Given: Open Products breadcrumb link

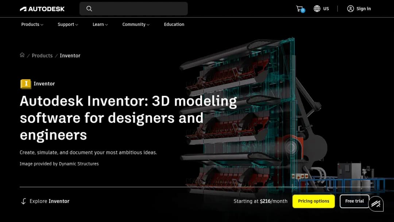Looking at the screenshot, I should 42,55.
